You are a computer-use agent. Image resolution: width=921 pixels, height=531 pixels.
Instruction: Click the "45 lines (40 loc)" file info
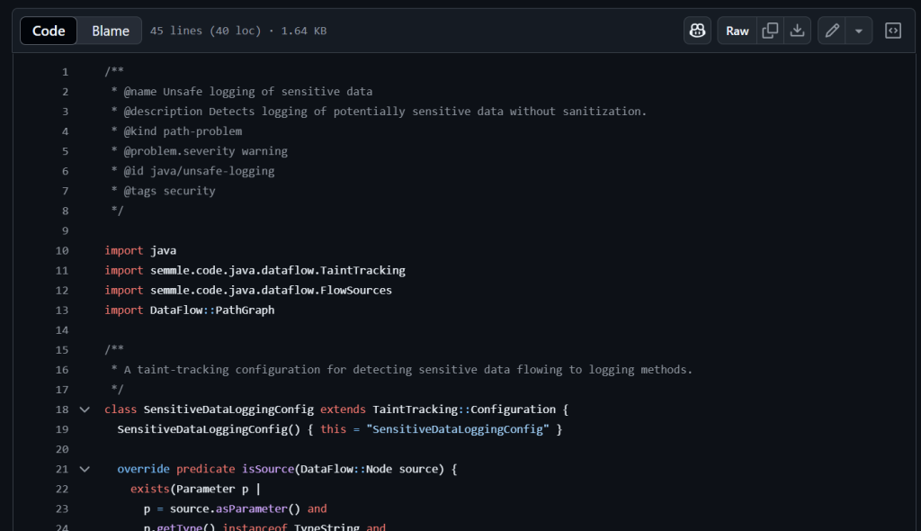point(205,31)
